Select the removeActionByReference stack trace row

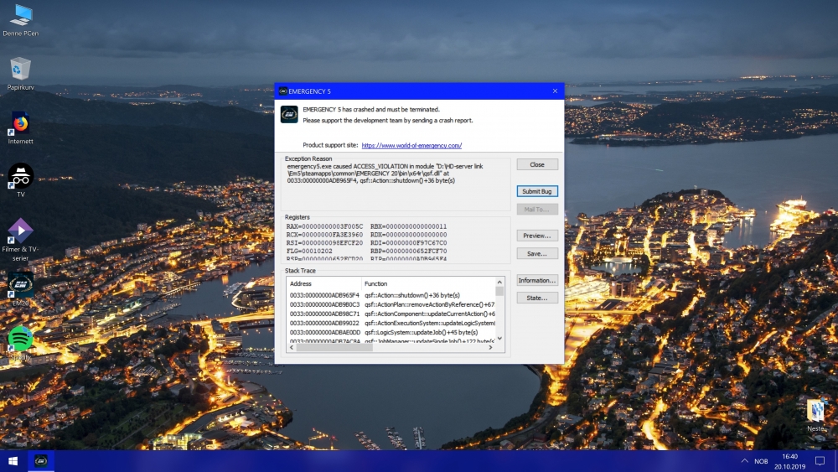(x=391, y=304)
